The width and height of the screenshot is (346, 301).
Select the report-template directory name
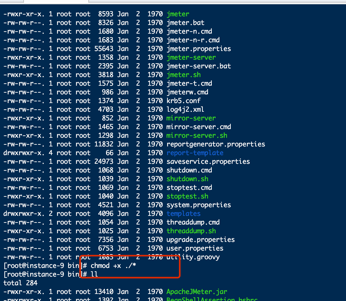coord(195,153)
